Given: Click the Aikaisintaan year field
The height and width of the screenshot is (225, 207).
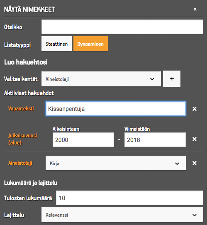Looking at the screenshot, I should coord(83,139).
